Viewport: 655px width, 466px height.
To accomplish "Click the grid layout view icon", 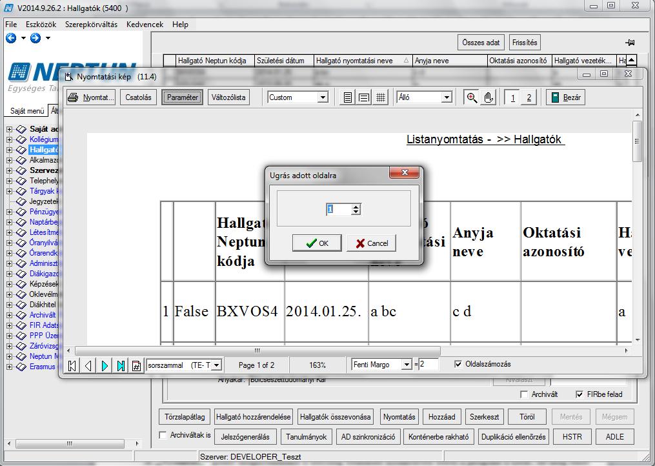I will click(x=380, y=97).
